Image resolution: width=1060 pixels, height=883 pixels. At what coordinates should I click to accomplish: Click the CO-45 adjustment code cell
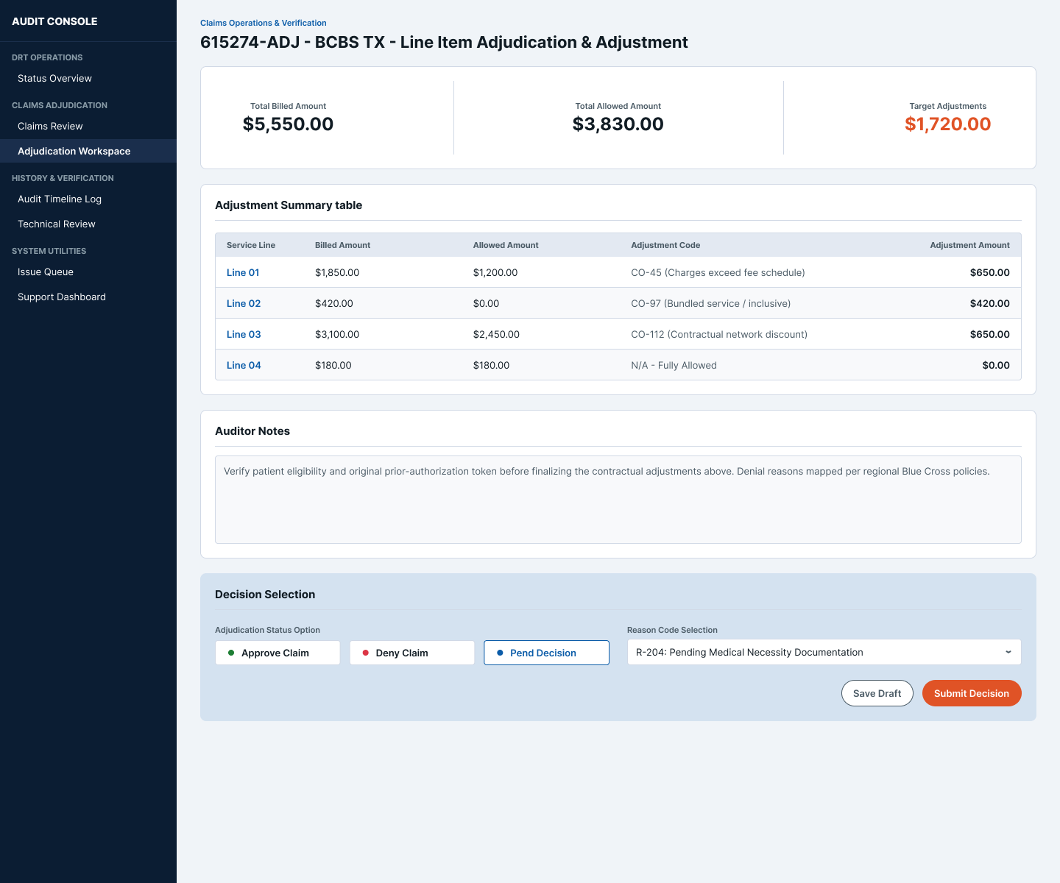pos(718,272)
